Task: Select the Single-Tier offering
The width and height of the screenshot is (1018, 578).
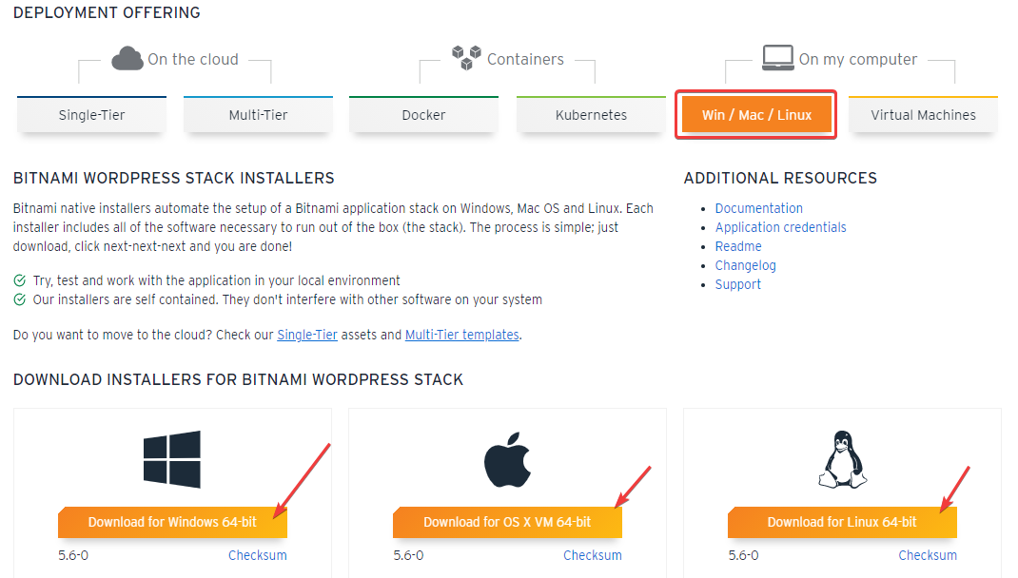Action: coord(91,114)
